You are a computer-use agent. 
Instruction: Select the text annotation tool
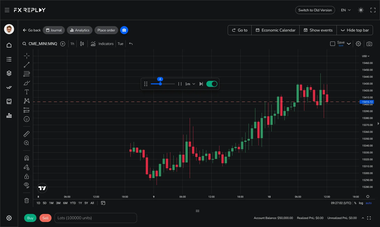point(27,92)
